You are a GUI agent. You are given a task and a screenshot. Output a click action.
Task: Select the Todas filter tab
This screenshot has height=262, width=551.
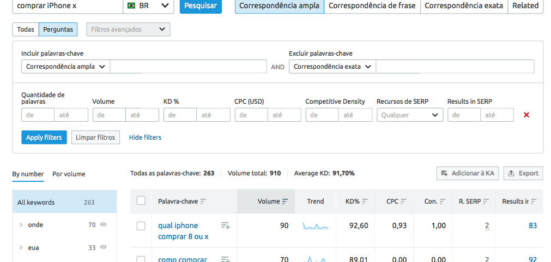pyautogui.click(x=25, y=29)
